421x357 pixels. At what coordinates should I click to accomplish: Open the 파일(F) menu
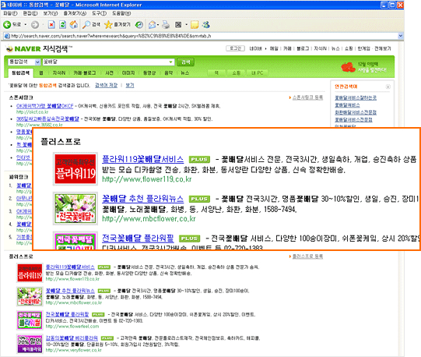pos(10,13)
